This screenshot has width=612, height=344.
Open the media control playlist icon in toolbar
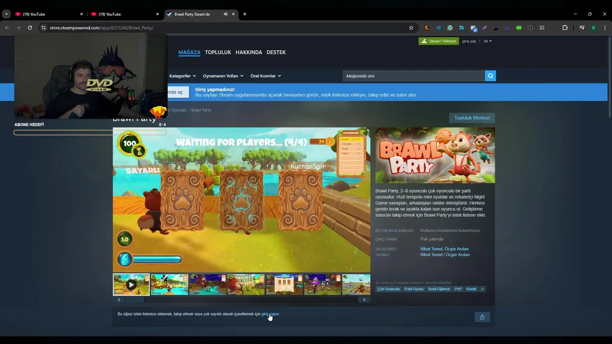(x=582, y=28)
